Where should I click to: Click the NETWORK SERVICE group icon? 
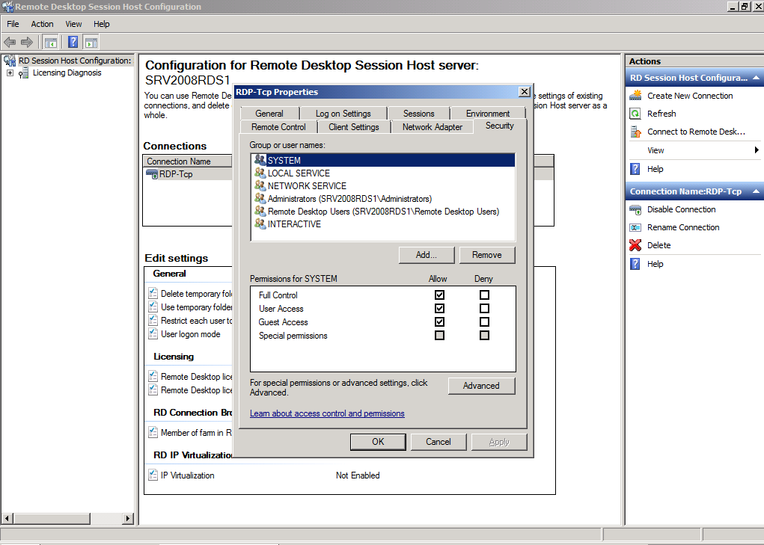pos(260,185)
